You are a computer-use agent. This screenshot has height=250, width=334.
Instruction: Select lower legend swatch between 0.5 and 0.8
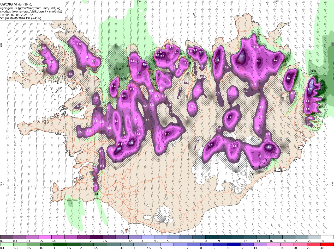click(34, 244)
